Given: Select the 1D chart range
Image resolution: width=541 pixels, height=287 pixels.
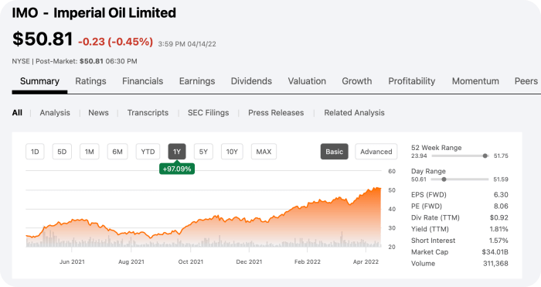Looking at the screenshot, I should [35, 152].
